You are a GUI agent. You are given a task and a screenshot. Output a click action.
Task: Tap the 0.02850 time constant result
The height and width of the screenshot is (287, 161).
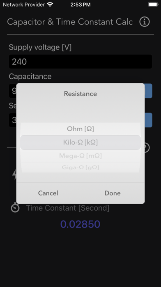pos(80,224)
